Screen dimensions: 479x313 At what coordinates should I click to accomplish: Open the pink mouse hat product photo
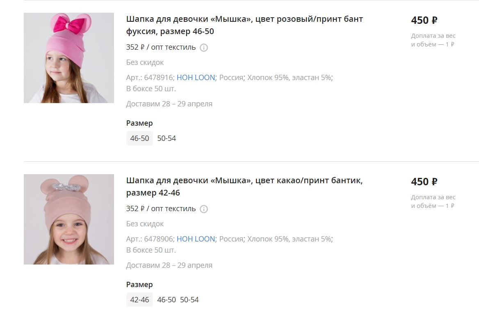pos(69,58)
